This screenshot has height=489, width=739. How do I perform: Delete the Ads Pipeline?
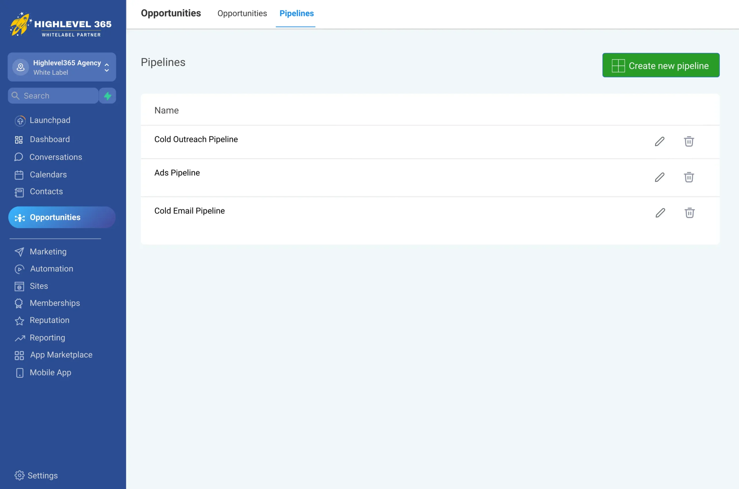(689, 177)
